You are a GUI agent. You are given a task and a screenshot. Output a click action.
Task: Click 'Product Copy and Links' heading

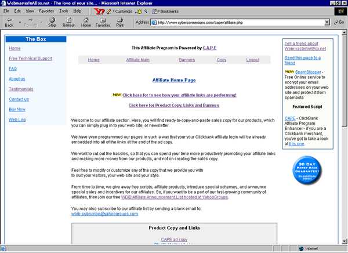click(174, 227)
